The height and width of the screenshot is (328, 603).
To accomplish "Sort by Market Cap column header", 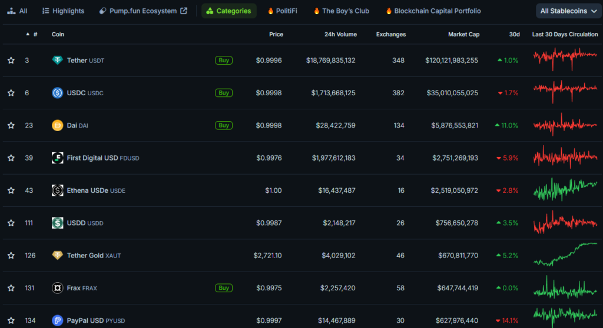I will pos(463,34).
